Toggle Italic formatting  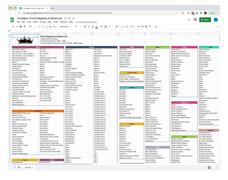(x=89, y=27)
